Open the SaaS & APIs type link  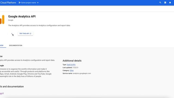coord(71,65)
